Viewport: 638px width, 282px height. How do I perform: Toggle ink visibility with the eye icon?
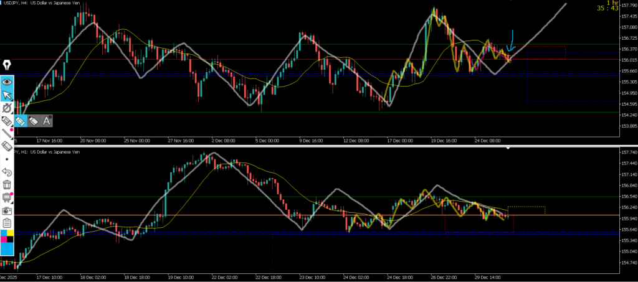pyautogui.click(x=7, y=82)
